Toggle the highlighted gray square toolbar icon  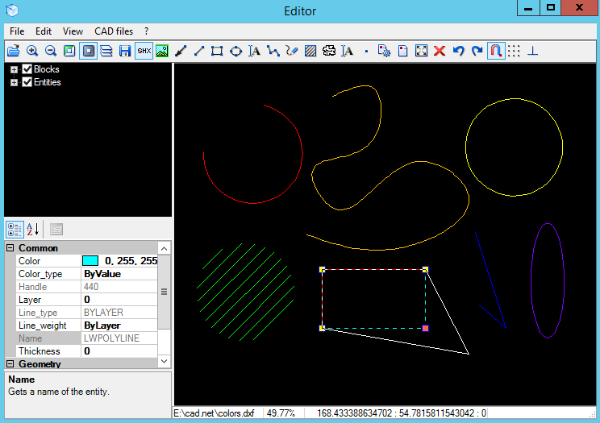point(88,51)
